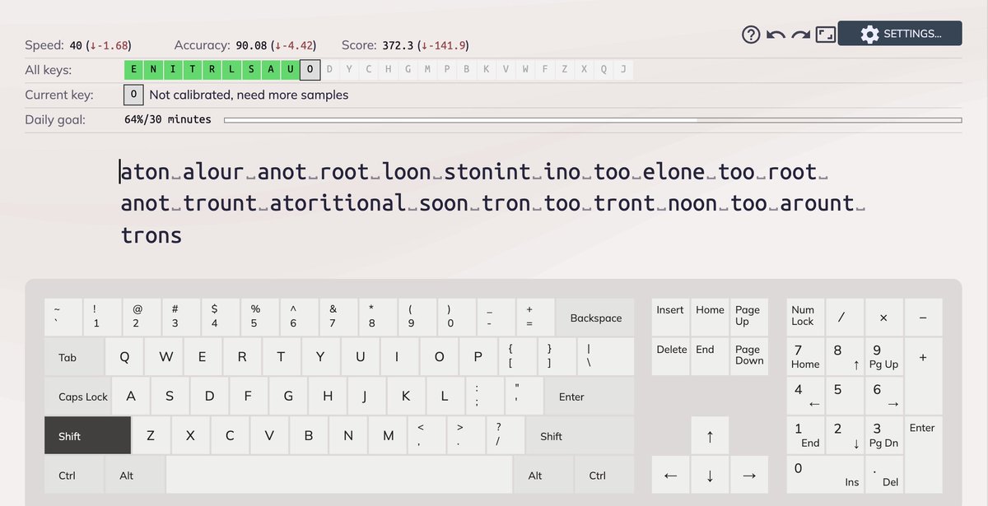Viewport: 988px width, 506px height.
Task: Click the numpad 0 Ins key
Action: (x=825, y=475)
